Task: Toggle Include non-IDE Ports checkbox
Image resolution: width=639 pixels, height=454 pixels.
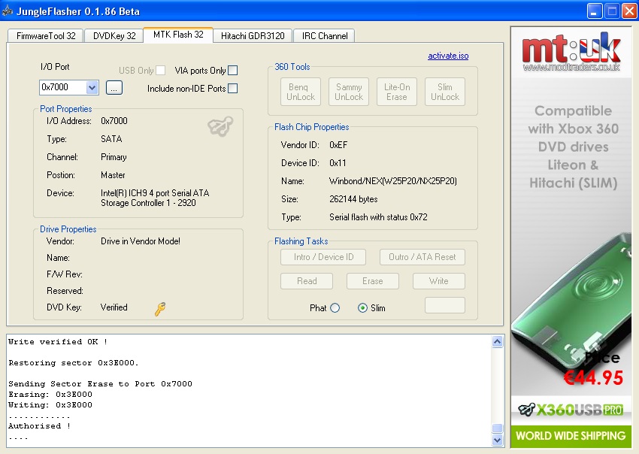Action: (x=233, y=89)
